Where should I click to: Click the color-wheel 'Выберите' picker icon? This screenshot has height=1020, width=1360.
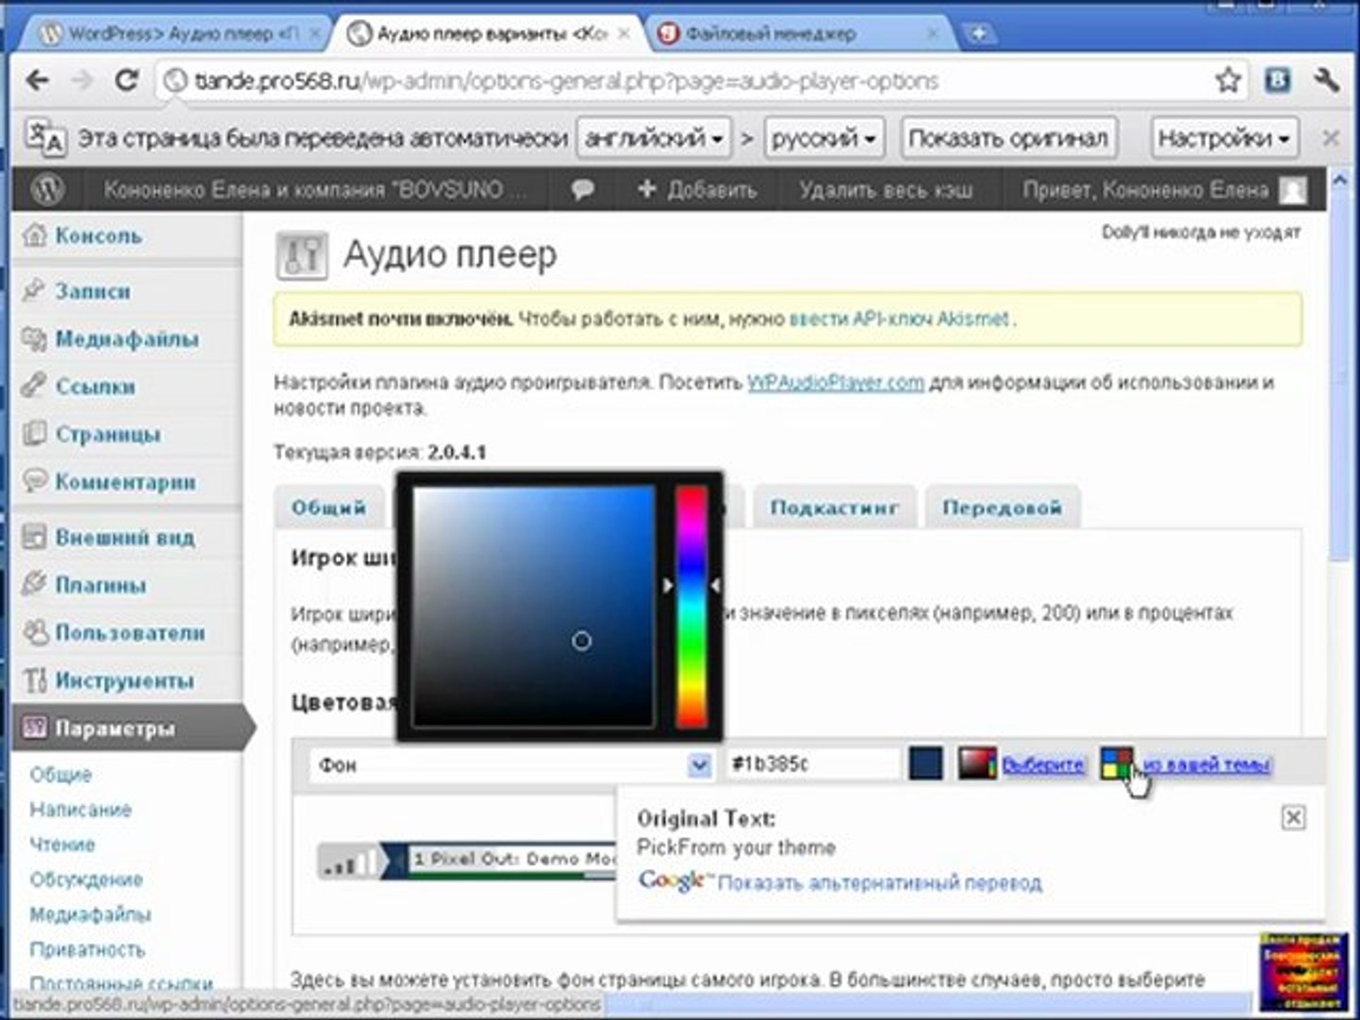point(977,764)
